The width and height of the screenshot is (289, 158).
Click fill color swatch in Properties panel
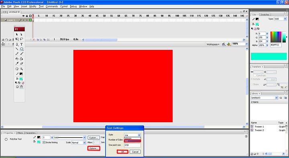[39, 142]
